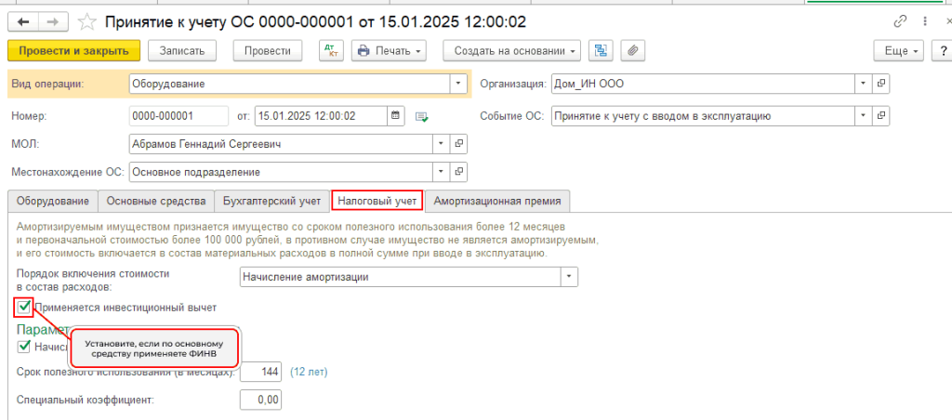Click Событие ОС field value

[704, 116]
